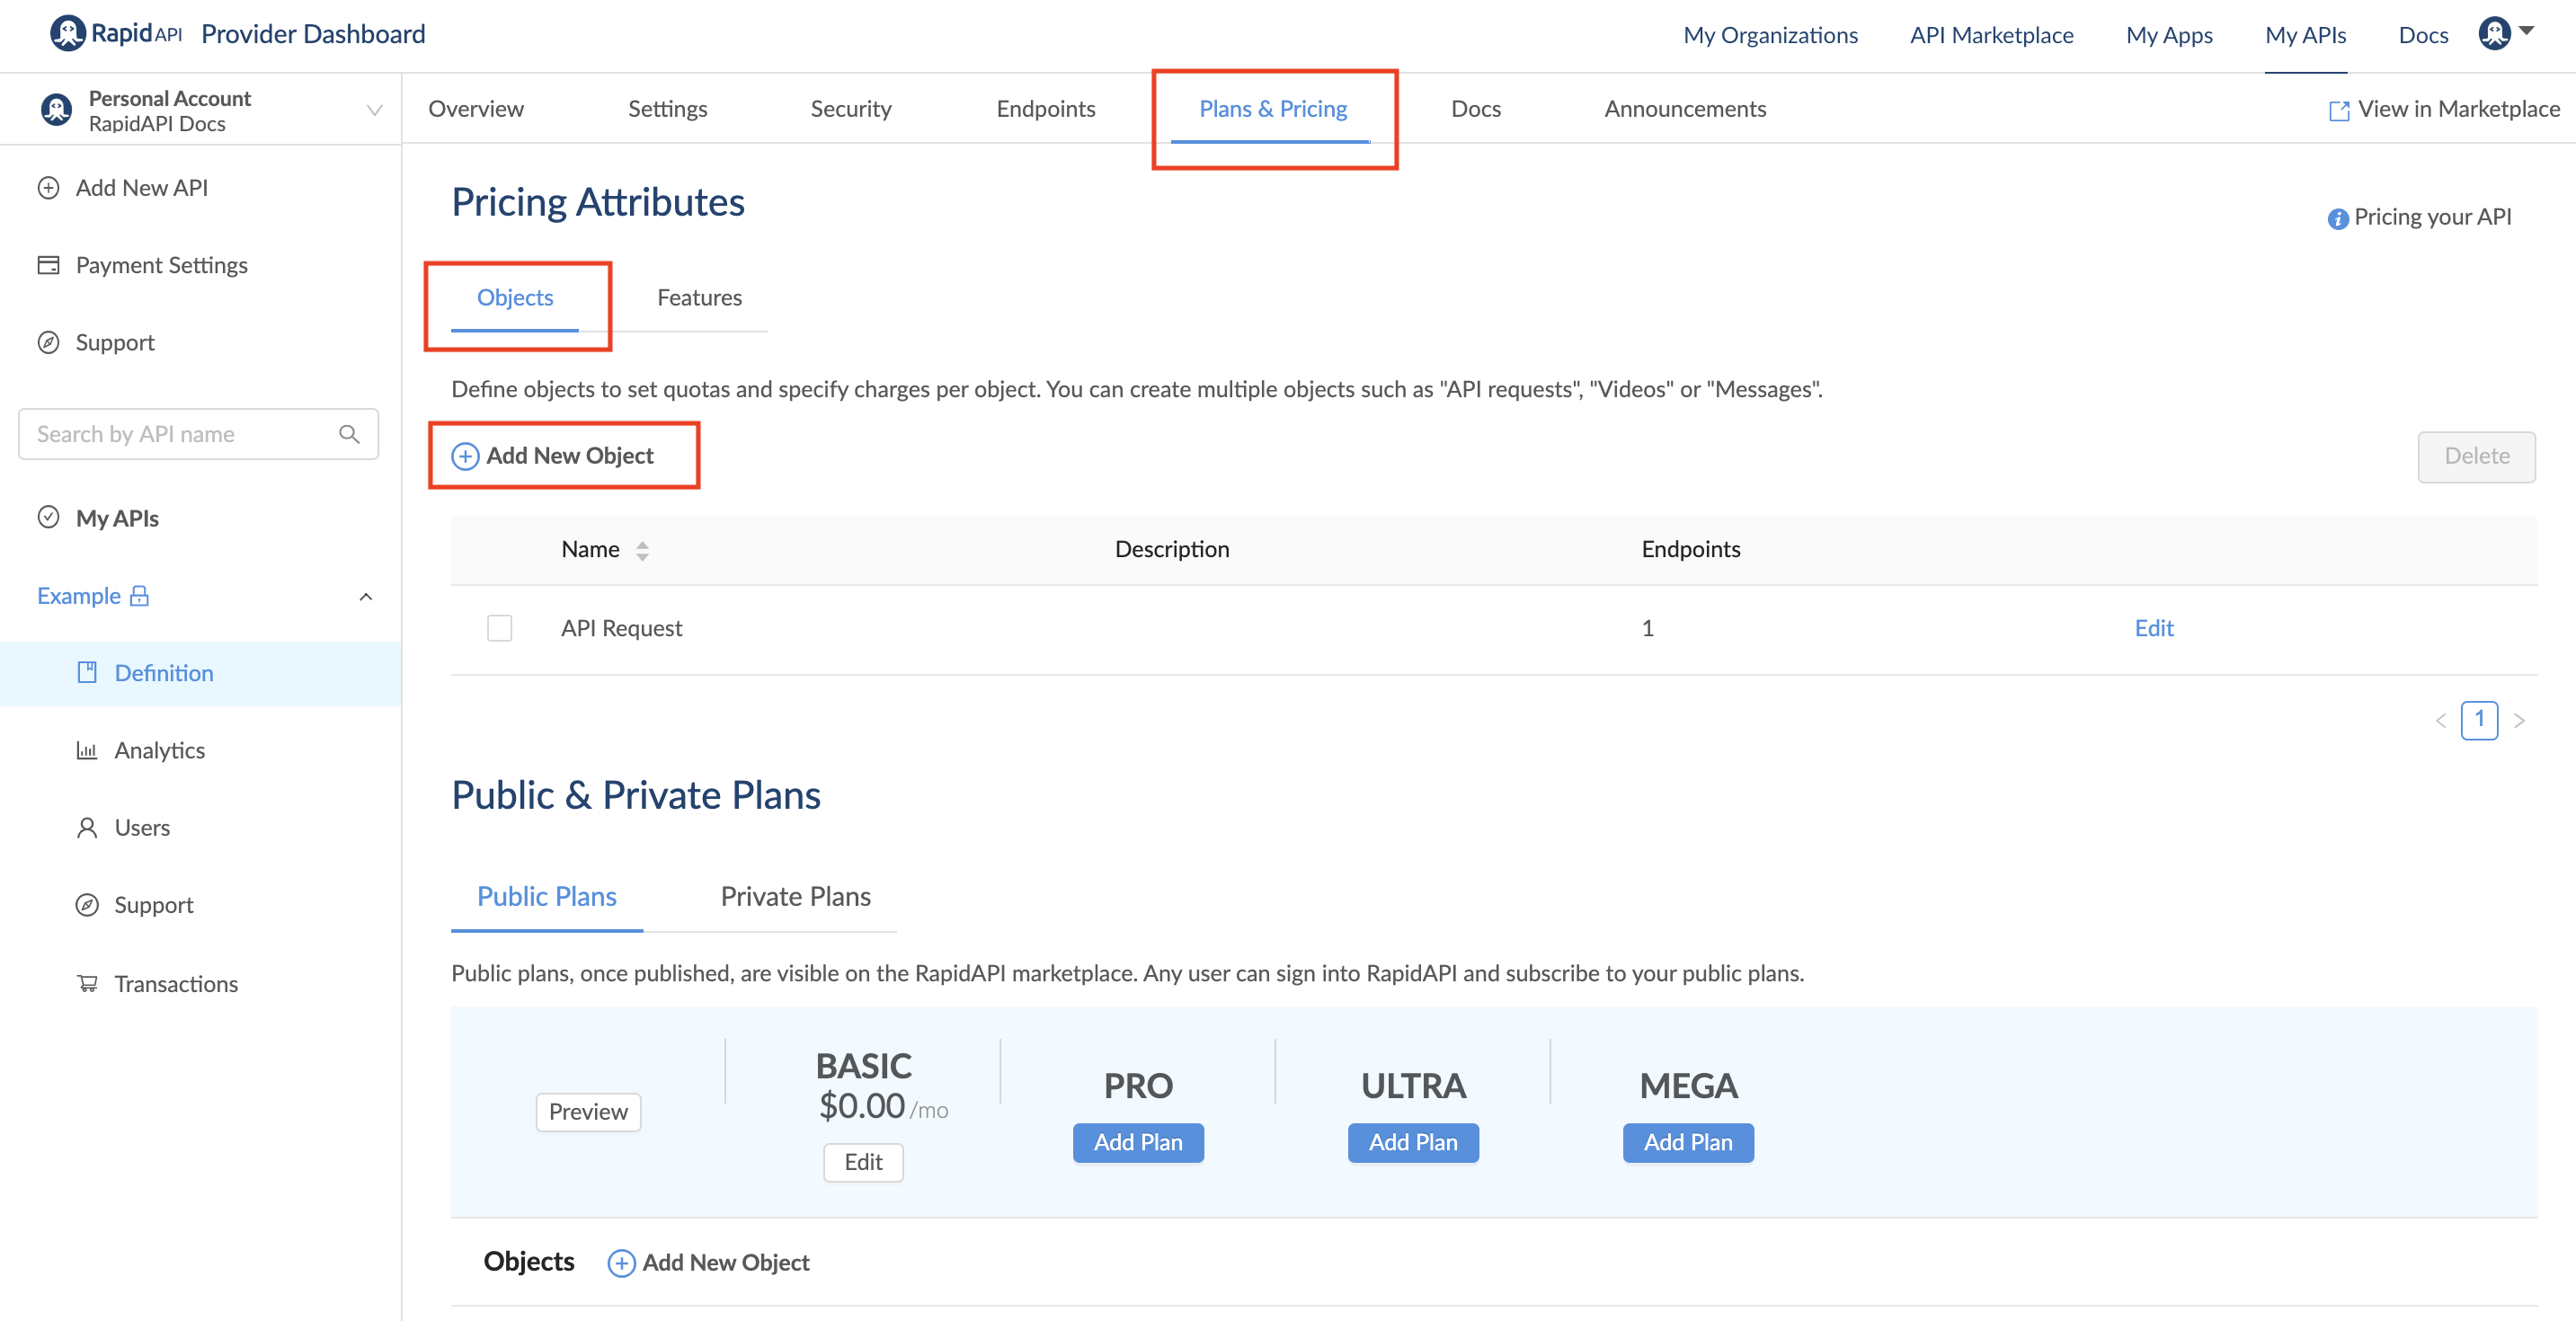The width and height of the screenshot is (2576, 1321).
Task: Click the RapidAPI logo icon
Action: [68, 34]
